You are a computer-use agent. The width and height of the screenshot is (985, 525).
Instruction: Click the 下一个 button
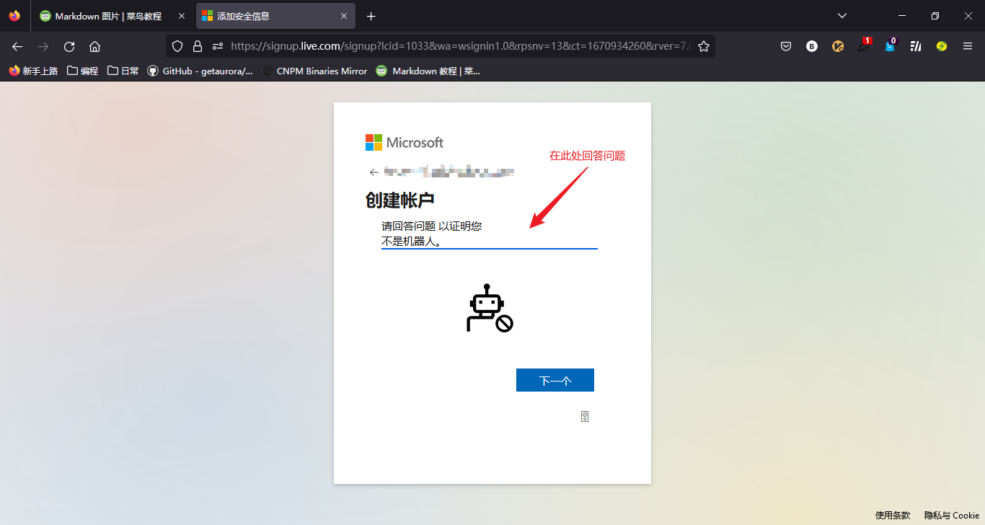(555, 380)
